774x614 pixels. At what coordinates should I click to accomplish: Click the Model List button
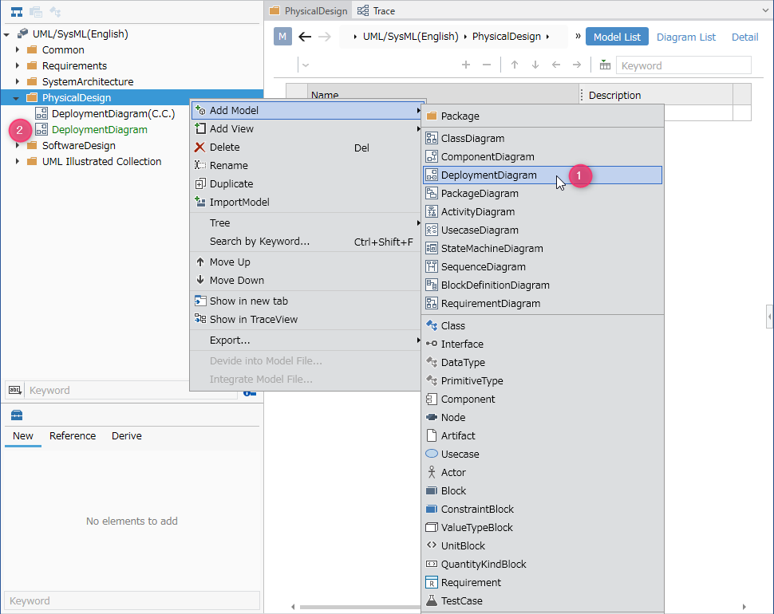click(617, 37)
